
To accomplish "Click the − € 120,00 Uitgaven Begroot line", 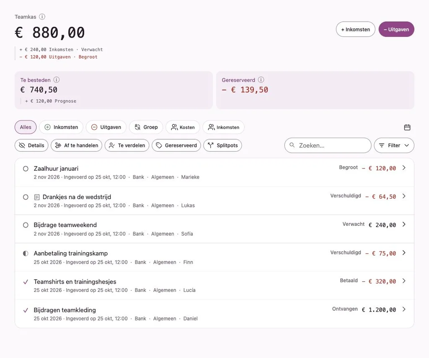I will click(x=58, y=57).
